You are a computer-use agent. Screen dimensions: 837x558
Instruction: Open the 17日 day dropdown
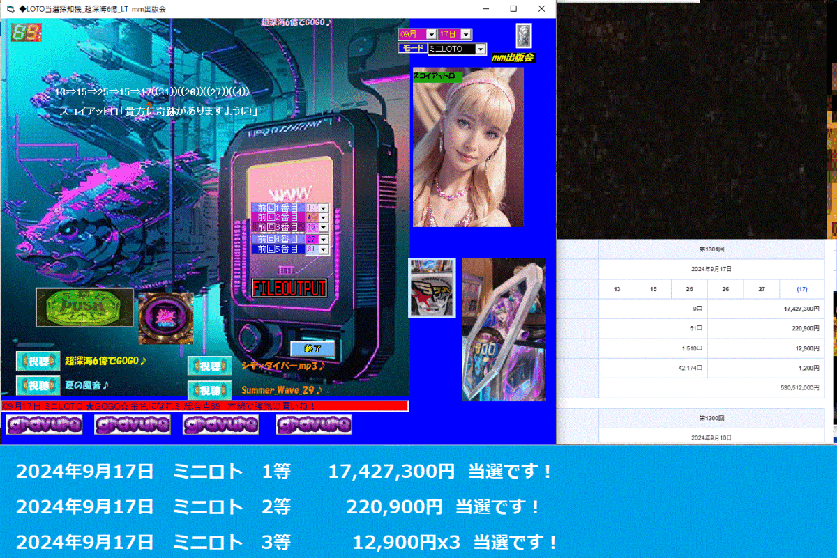click(466, 34)
